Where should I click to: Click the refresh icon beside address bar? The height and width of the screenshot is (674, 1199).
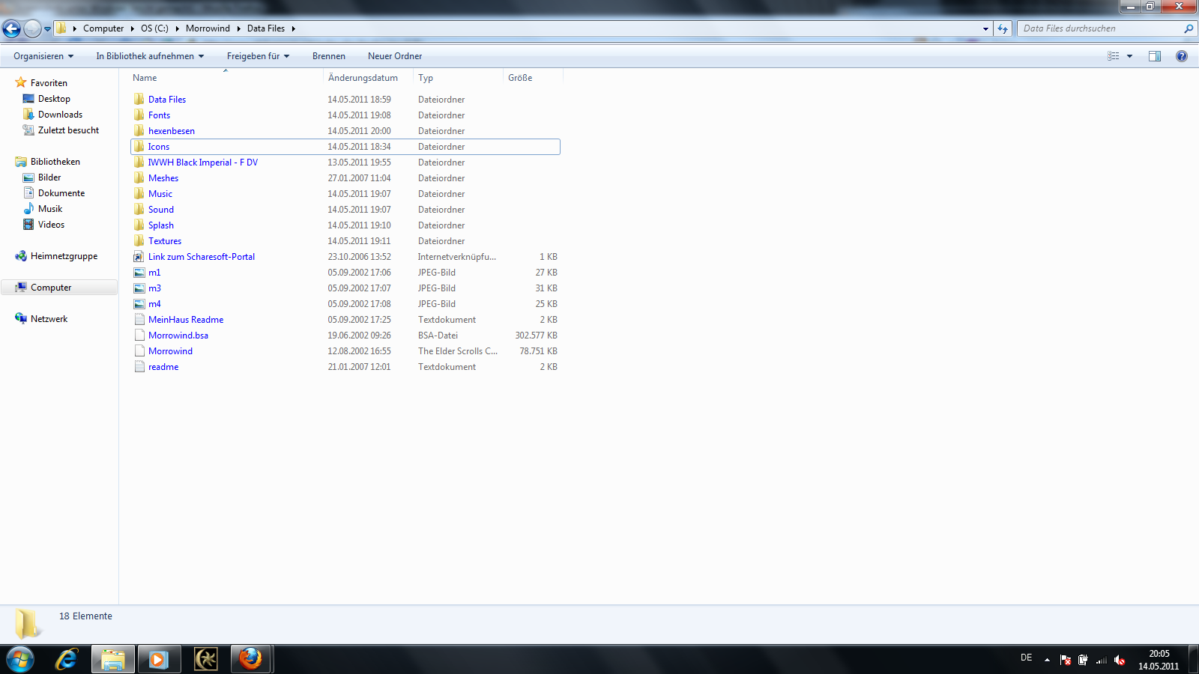(x=1003, y=28)
